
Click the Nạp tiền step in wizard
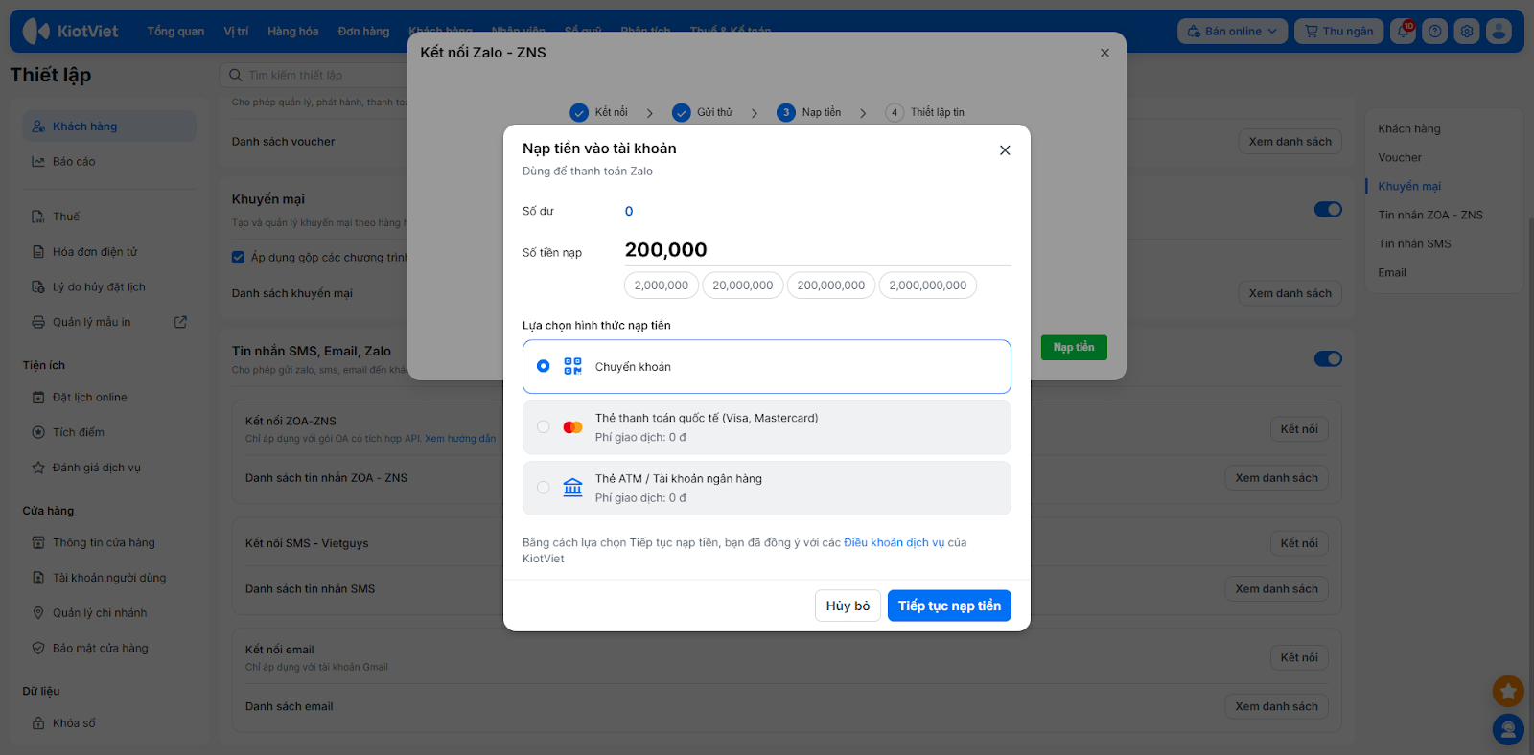click(809, 112)
